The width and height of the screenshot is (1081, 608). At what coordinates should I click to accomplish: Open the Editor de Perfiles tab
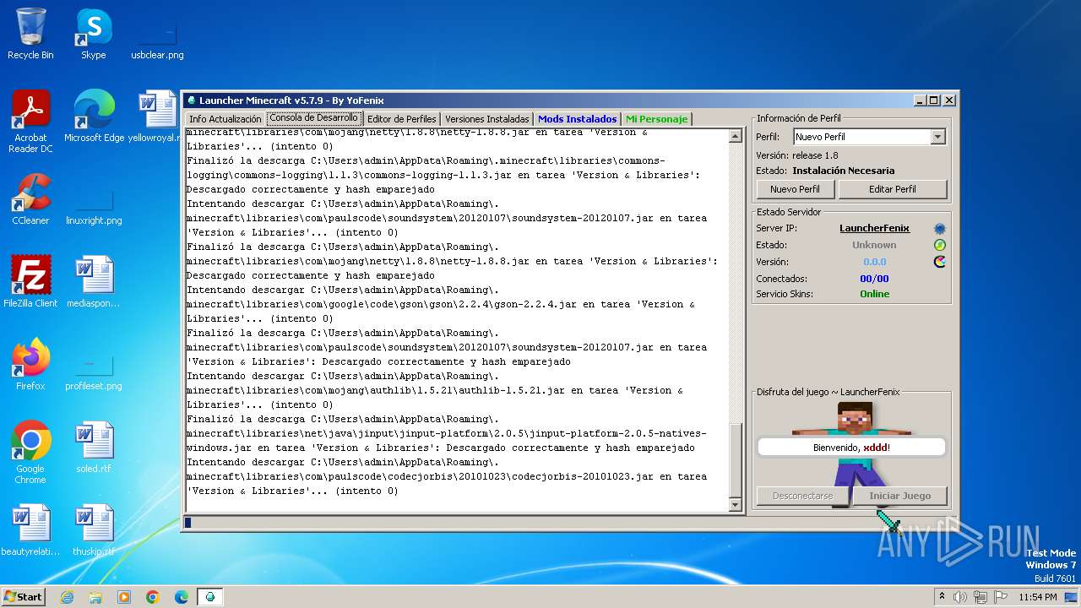(401, 119)
